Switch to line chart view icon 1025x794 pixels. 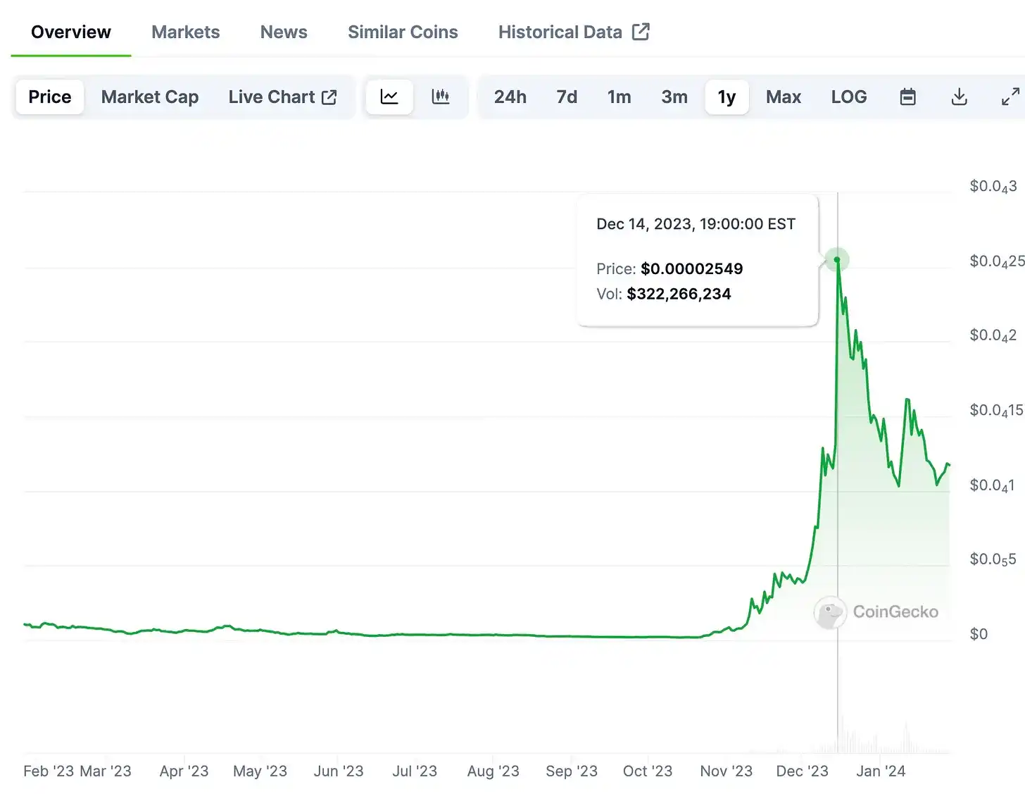coord(389,97)
